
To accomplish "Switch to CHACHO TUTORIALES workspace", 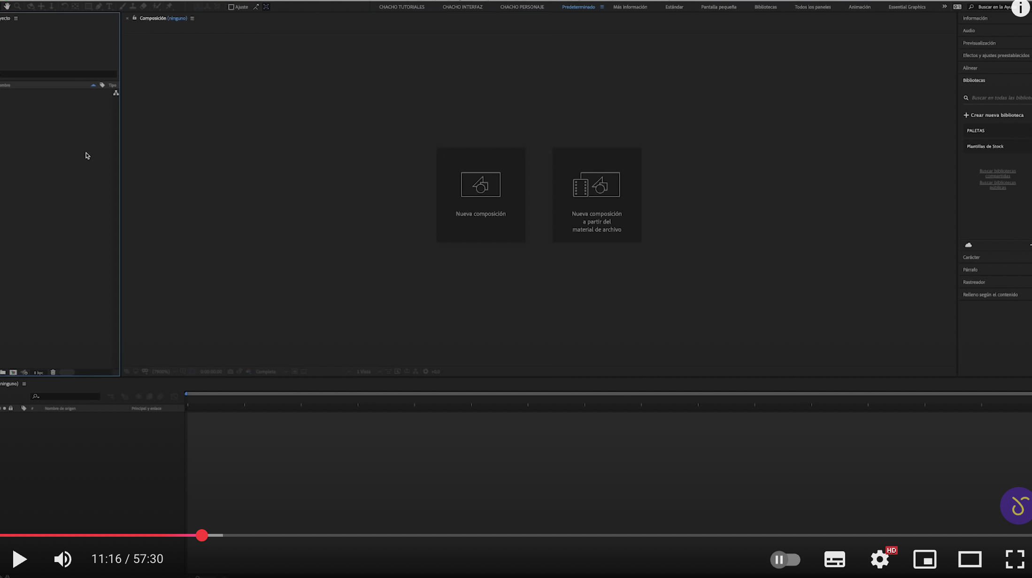I will [401, 7].
